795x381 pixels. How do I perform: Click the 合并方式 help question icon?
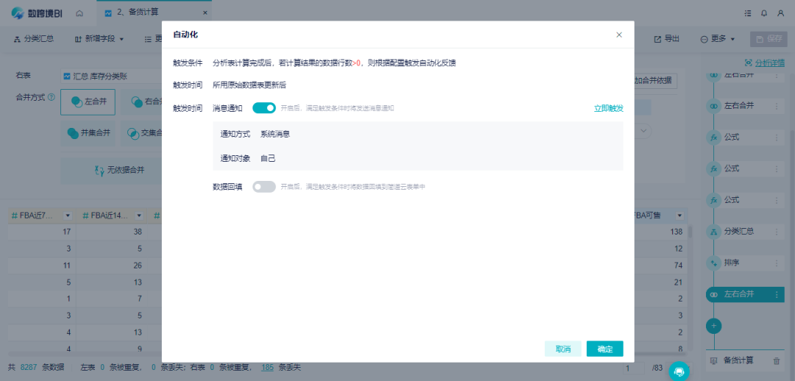52,97
